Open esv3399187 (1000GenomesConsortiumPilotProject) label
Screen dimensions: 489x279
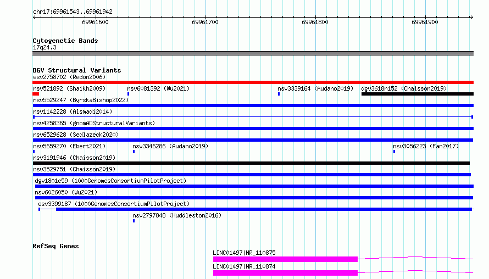pos(114,204)
